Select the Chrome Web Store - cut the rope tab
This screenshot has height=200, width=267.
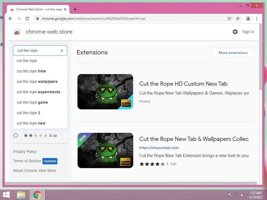[38, 9]
